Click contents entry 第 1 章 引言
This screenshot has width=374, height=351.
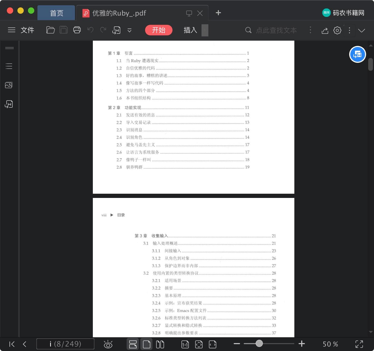click(179, 53)
